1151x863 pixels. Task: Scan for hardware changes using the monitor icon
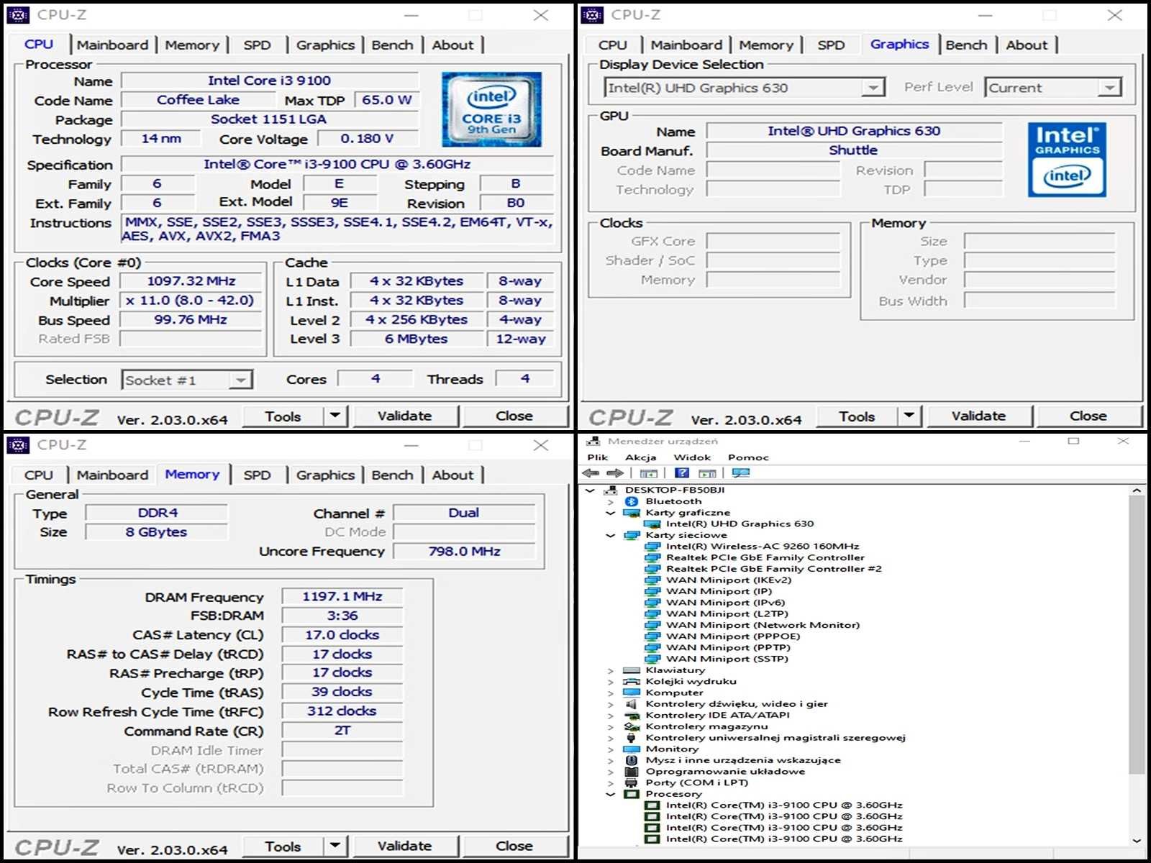[x=741, y=473]
